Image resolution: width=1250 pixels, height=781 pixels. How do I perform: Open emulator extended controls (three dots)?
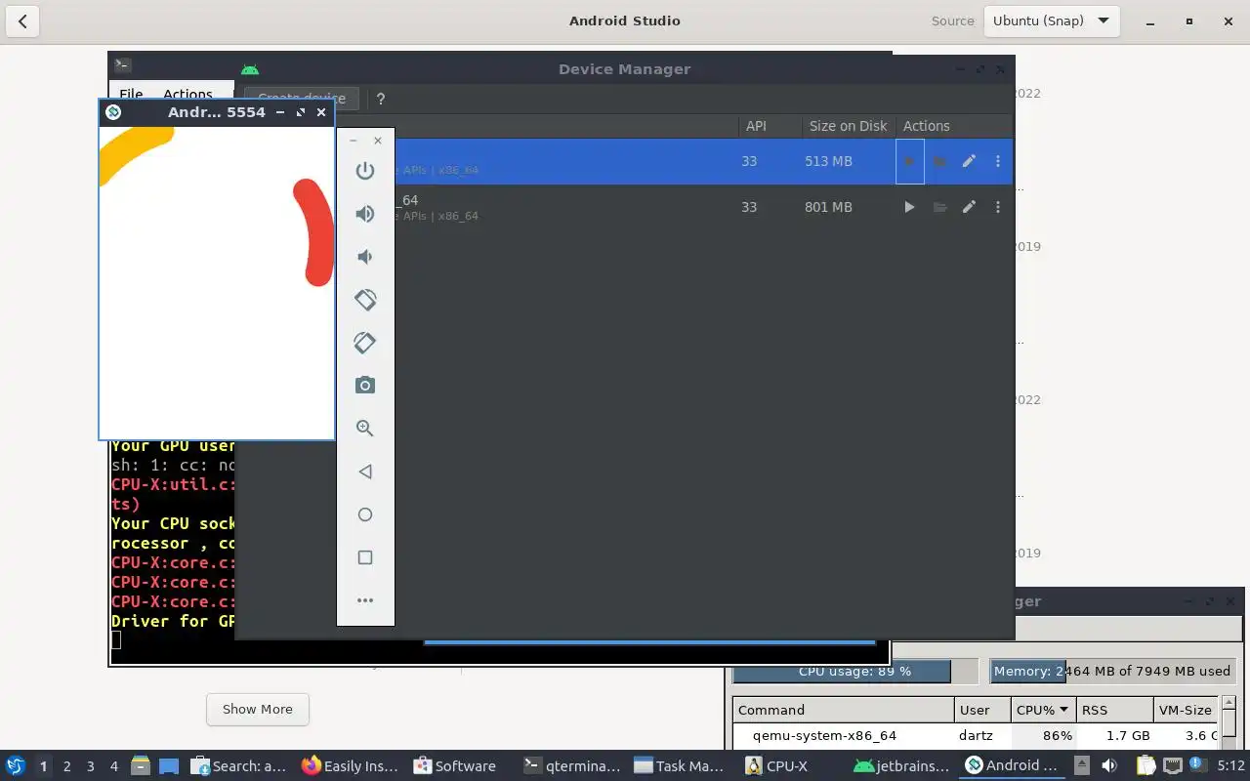[x=365, y=600]
